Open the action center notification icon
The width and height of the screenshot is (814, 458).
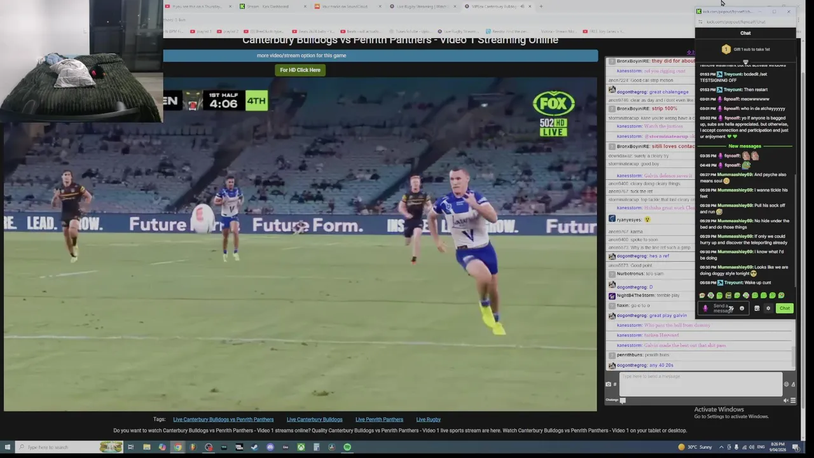796,447
